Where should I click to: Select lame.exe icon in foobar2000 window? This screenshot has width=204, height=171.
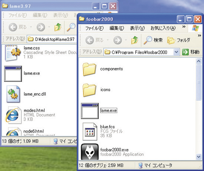[x=90, y=111]
